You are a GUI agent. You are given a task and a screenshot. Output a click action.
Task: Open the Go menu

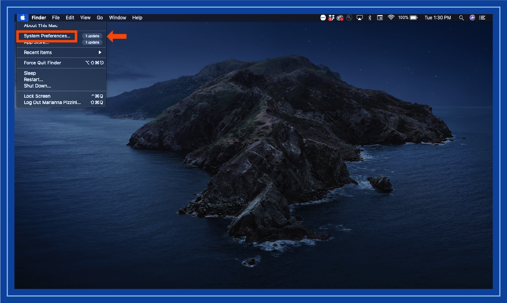pos(100,18)
